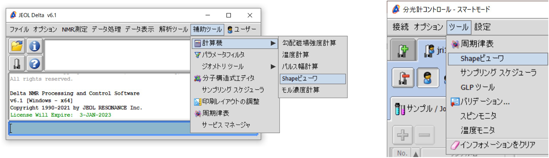Click the blue info icon button

pos(34,46)
